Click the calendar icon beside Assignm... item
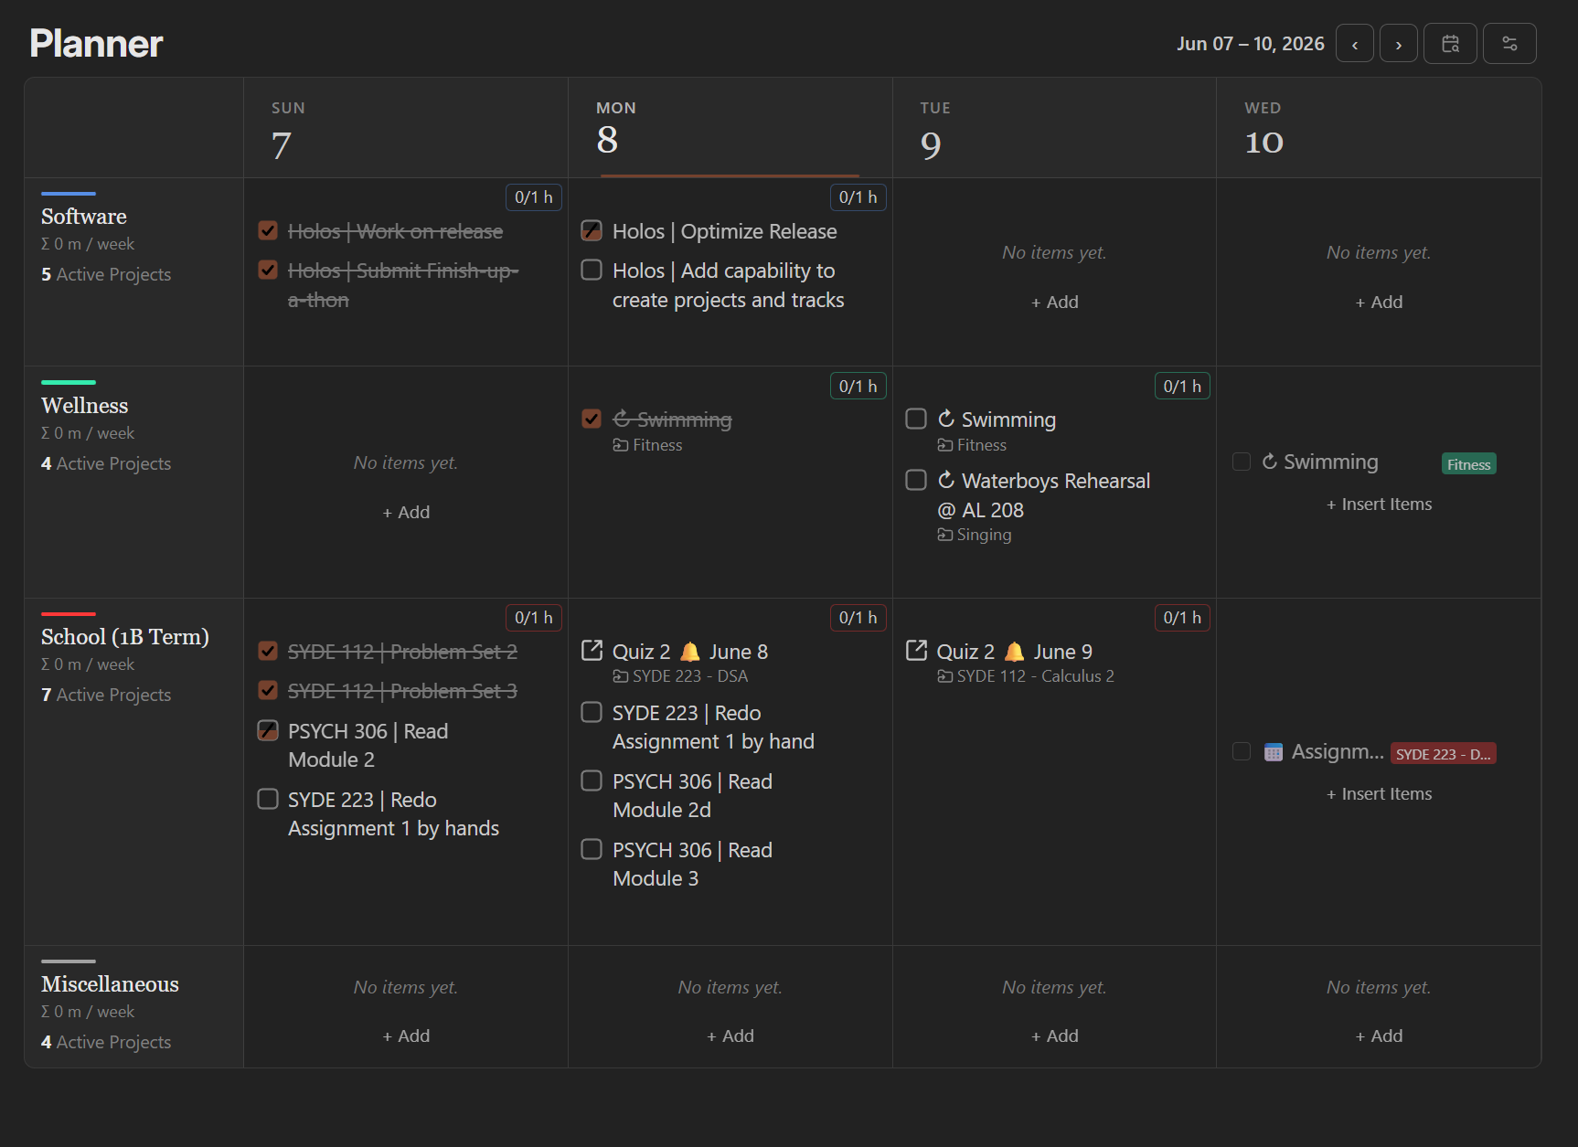 tap(1273, 752)
